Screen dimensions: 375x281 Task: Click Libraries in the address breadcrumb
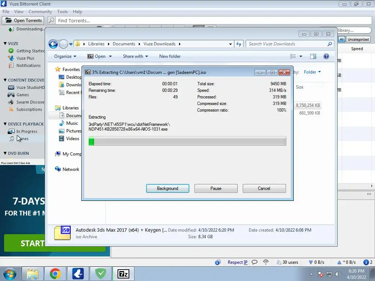(x=96, y=44)
